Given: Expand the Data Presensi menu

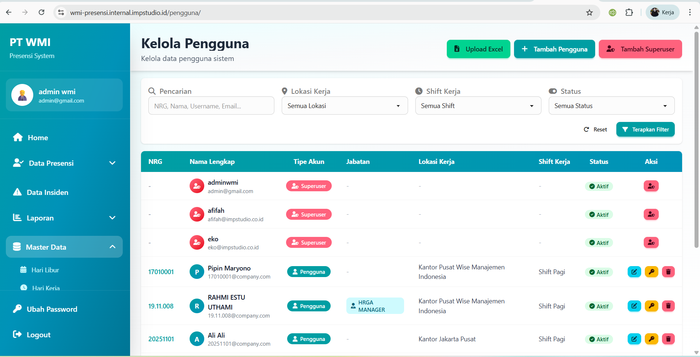Looking at the screenshot, I should tap(64, 163).
